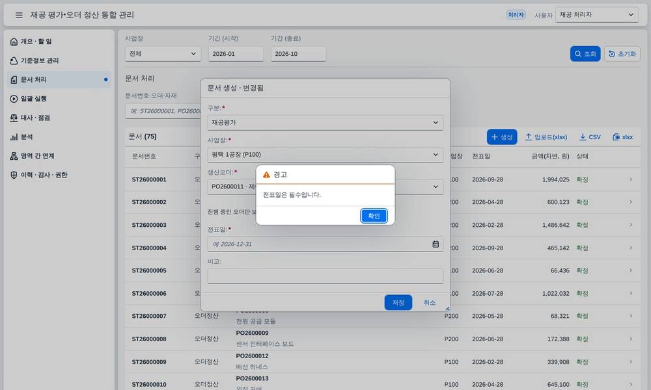Click 확정 status in ST26000003 row

(x=582, y=225)
